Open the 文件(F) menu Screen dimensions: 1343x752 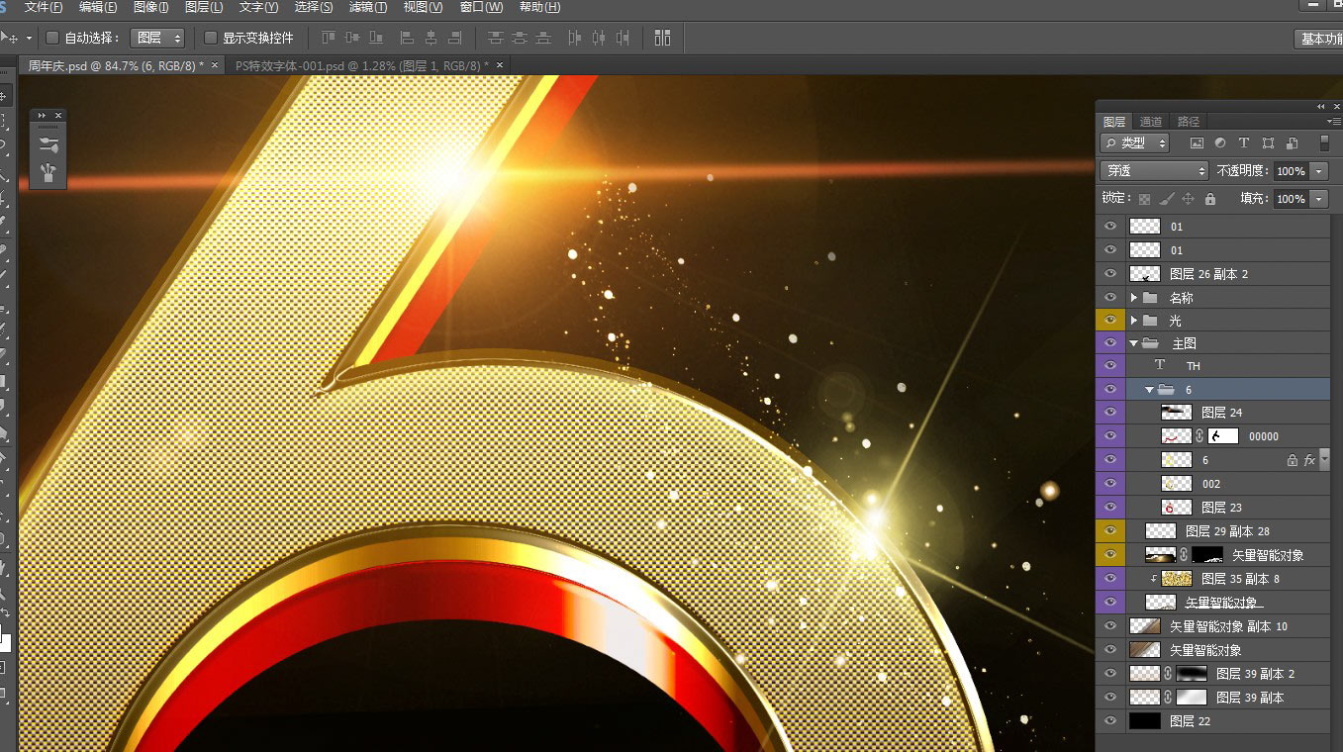(44, 7)
